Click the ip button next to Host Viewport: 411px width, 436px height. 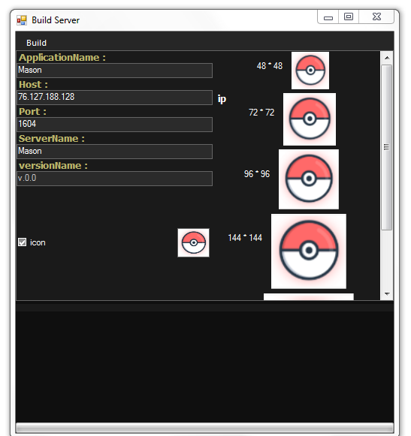point(222,99)
